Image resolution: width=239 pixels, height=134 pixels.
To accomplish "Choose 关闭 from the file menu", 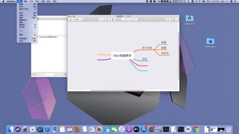I will (x=27, y=13).
